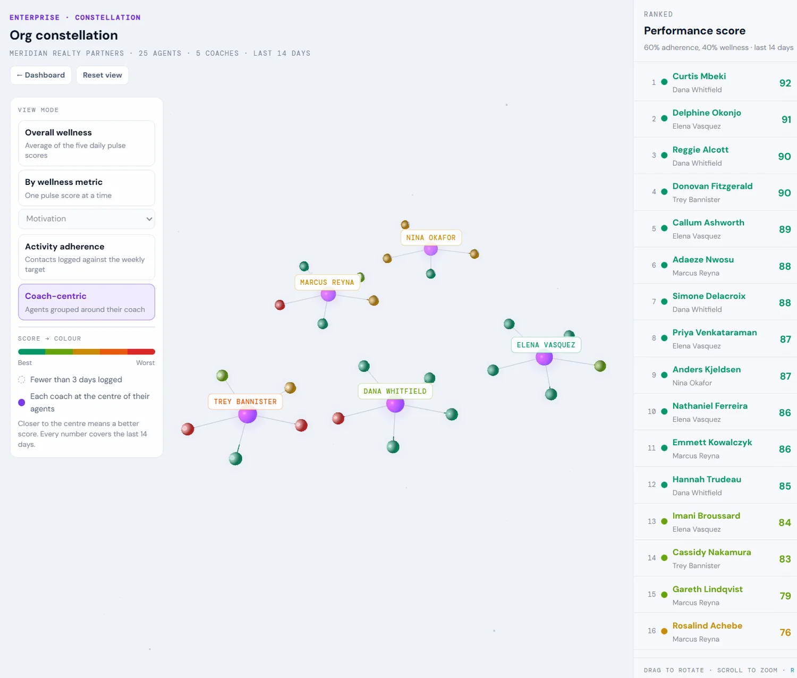
Task: Click the orange status dot beside Rosalind Achebe
Action: 664,631
